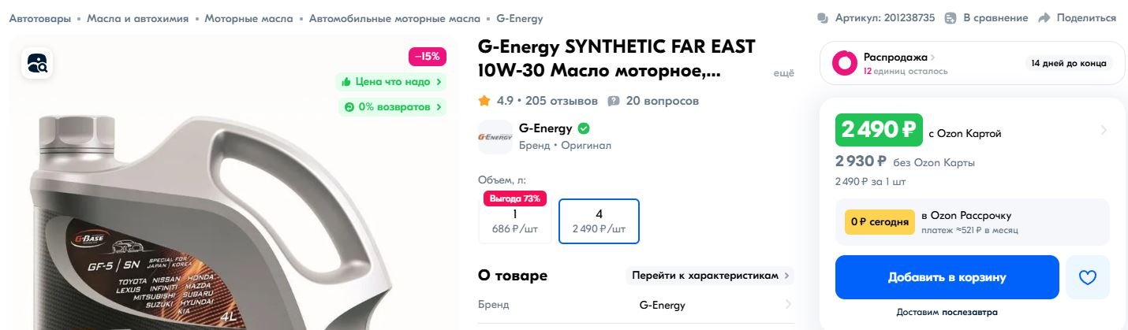
Task: Copy the article number icon Артикул
Action: coord(824,18)
